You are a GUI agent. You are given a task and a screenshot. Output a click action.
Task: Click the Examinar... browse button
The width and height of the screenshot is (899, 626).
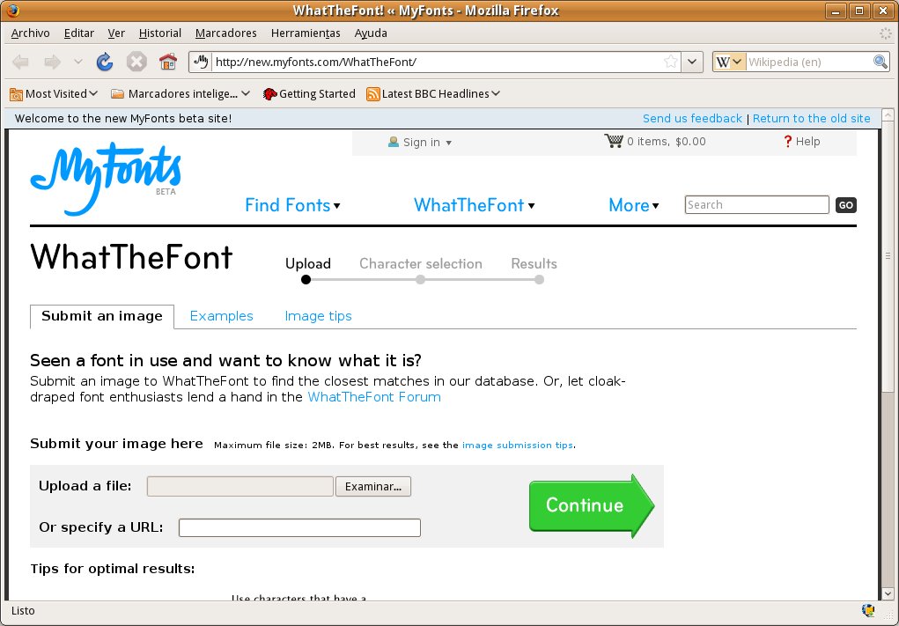[373, 487]
